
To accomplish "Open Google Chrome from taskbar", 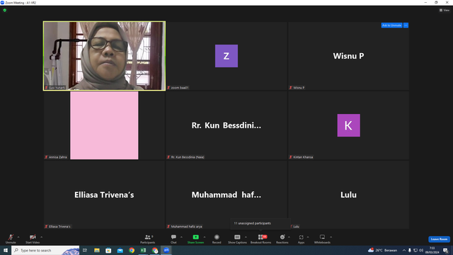I will [132, 250].
